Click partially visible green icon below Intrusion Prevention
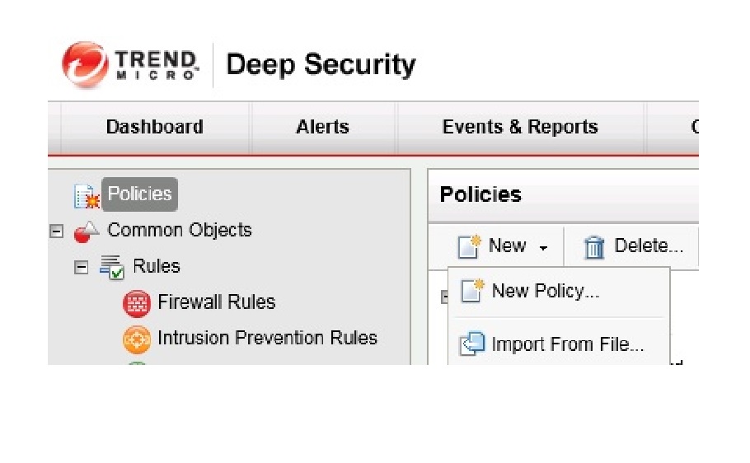Screen dimensions: 750x463 coord(137,363)
